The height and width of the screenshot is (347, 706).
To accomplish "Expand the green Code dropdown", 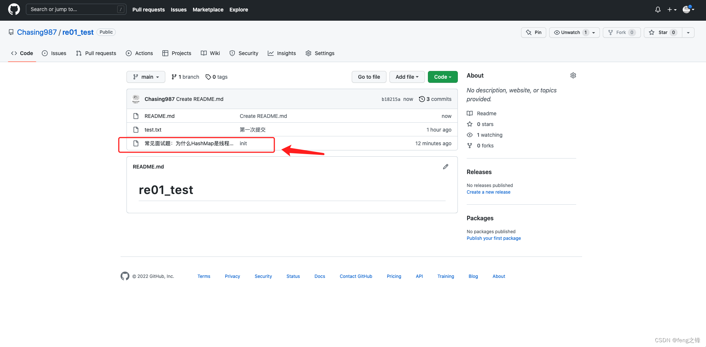I will click(443, 77).
